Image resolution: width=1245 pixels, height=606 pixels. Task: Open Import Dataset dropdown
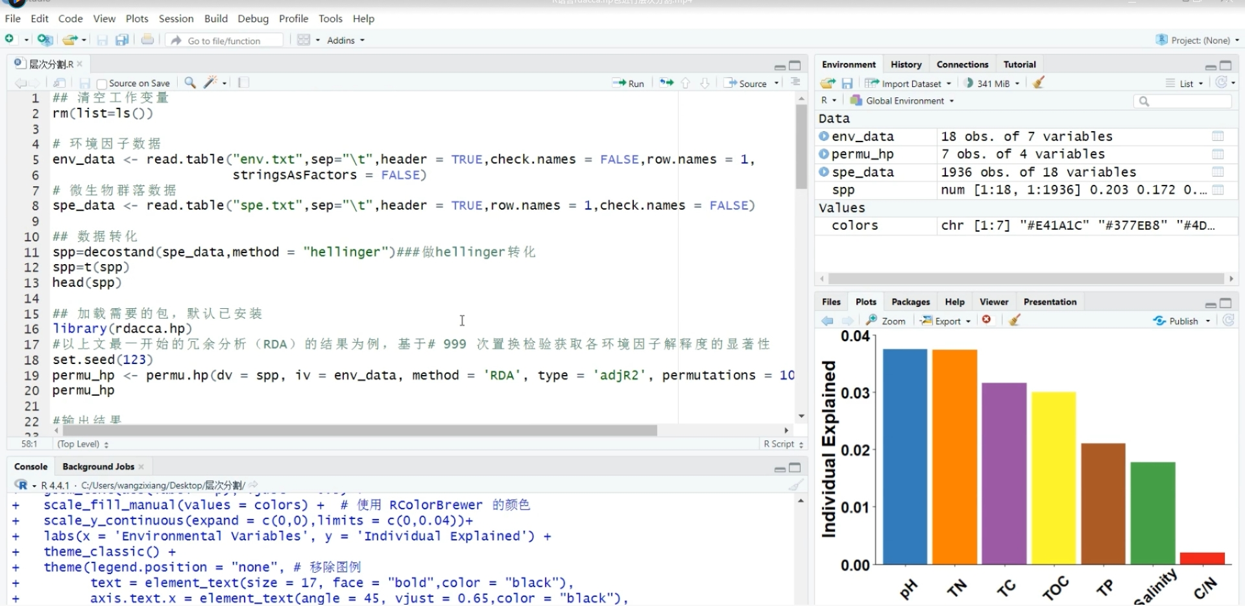click(x=908, y=83)
